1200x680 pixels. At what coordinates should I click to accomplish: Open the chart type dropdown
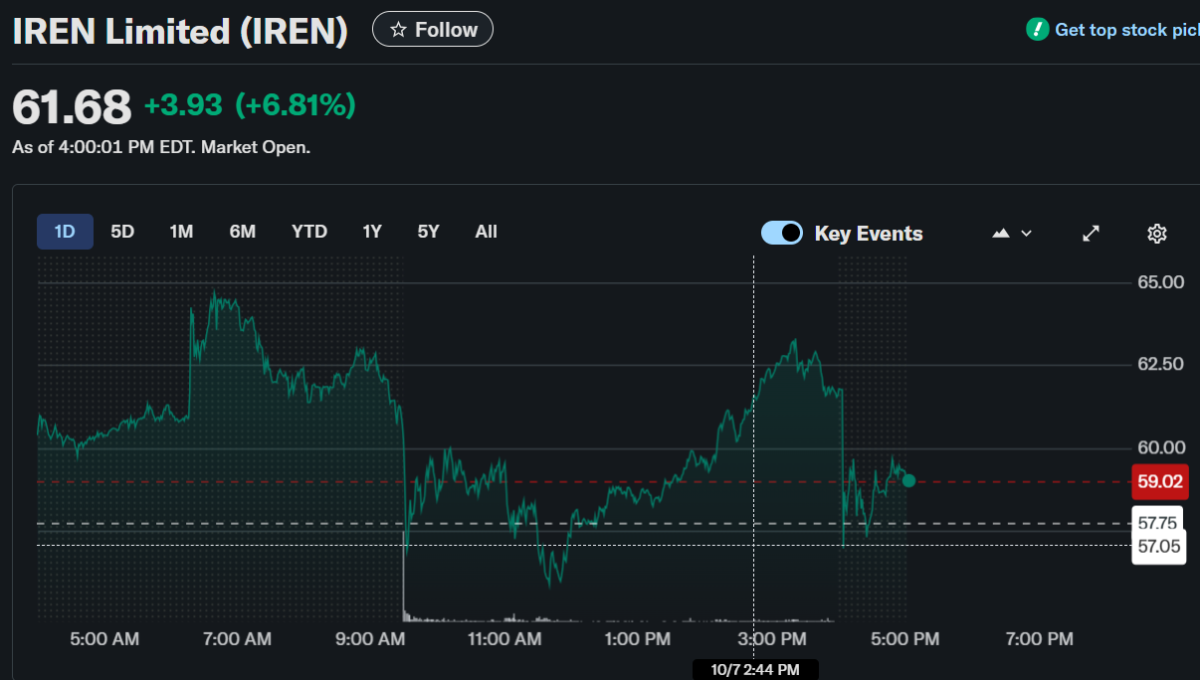pos(1012,233)
